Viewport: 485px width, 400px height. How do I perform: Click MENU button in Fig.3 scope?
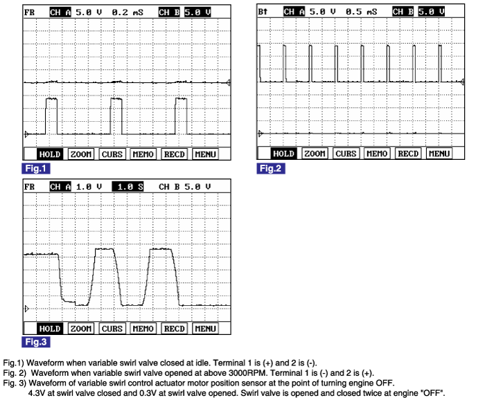coord(205,329)
